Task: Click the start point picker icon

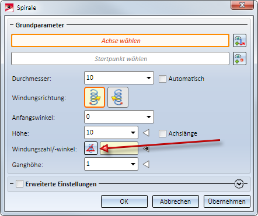Action: [x=239, y=58]
